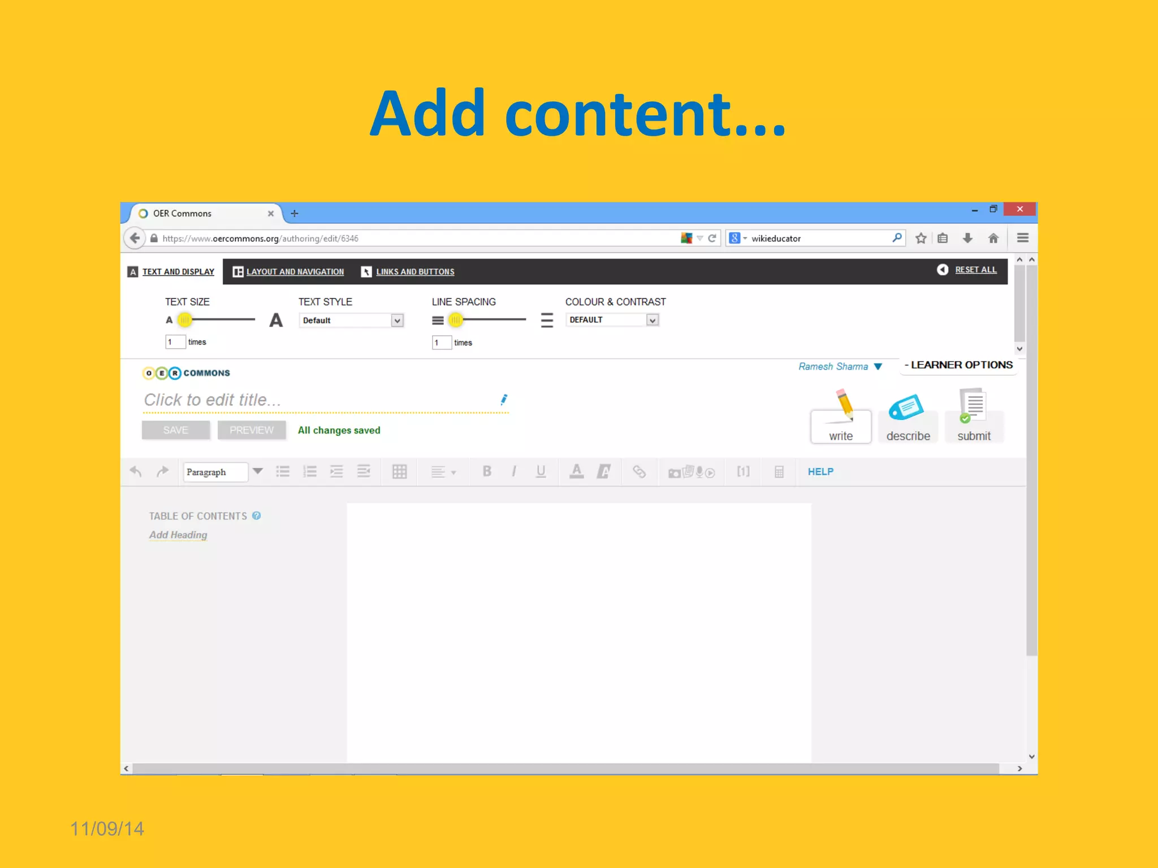Select the OER Commons browser tab
Viewport: 1158px width, 868px height.
click(206, 214)
